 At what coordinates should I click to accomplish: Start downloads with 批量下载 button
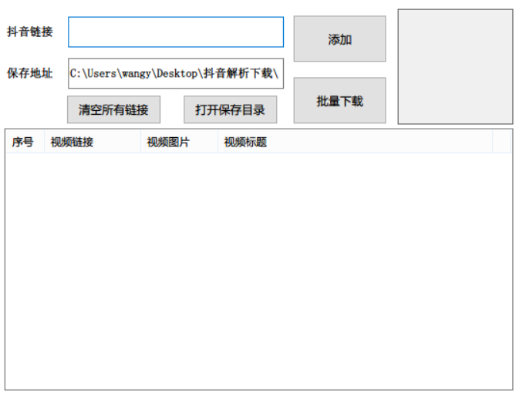(339, 101)
